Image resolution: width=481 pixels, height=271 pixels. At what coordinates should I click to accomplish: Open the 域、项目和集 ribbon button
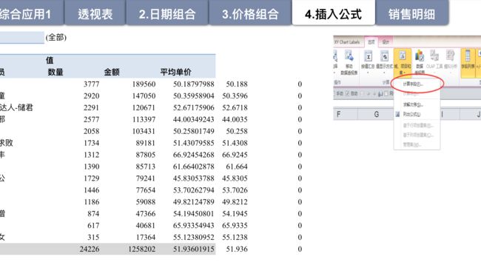(403, 62)
